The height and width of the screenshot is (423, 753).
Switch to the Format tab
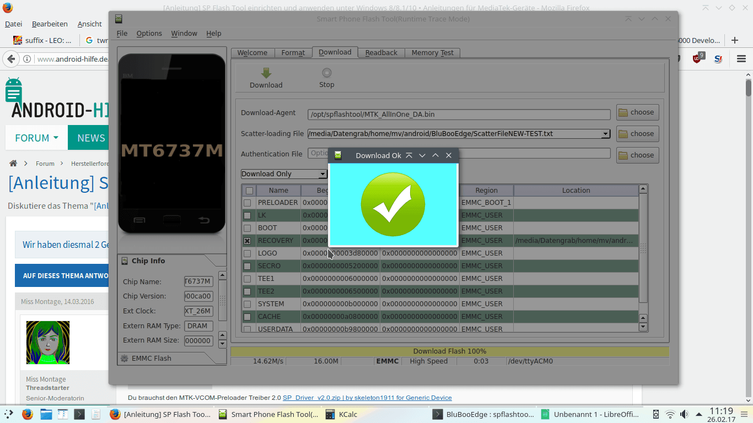(293, 53)
